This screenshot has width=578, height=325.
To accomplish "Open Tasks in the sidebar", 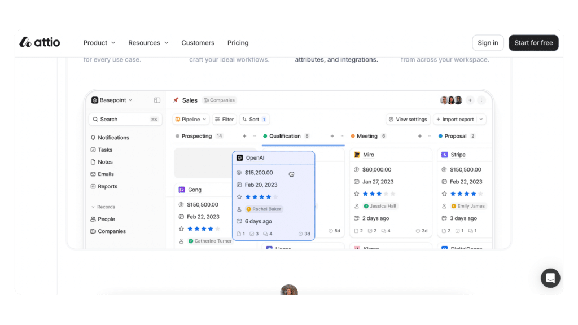I will [x=102, y=150].
